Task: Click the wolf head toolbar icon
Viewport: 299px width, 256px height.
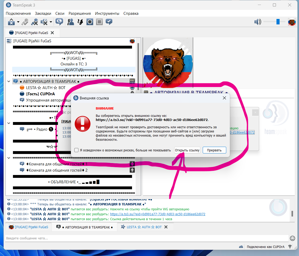Action: pos(80,22)
